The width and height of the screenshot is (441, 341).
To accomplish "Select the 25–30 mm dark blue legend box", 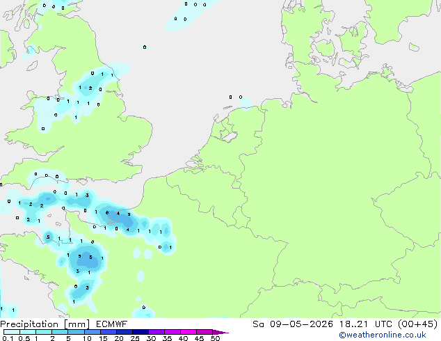I will tap(141, 332).
